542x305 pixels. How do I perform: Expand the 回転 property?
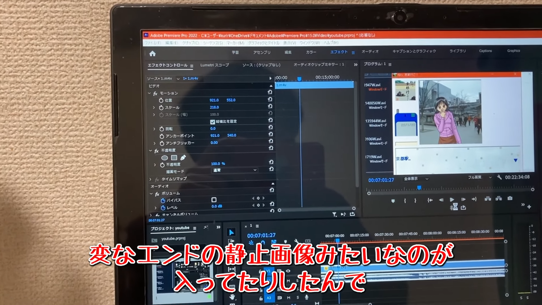pos(154,129)
